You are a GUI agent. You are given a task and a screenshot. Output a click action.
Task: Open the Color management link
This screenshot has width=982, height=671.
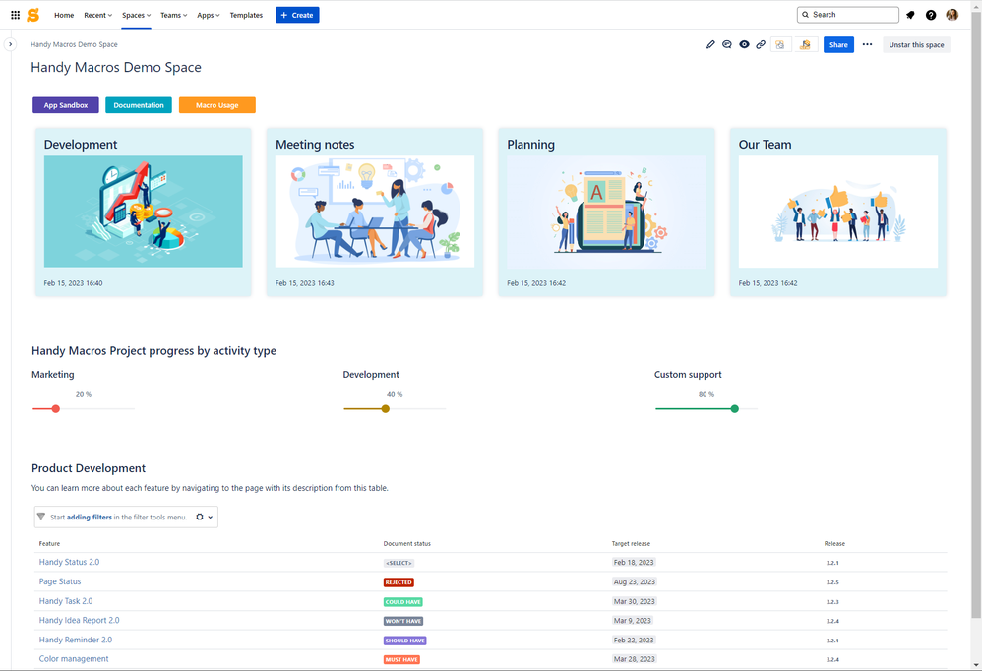point(73,659)
